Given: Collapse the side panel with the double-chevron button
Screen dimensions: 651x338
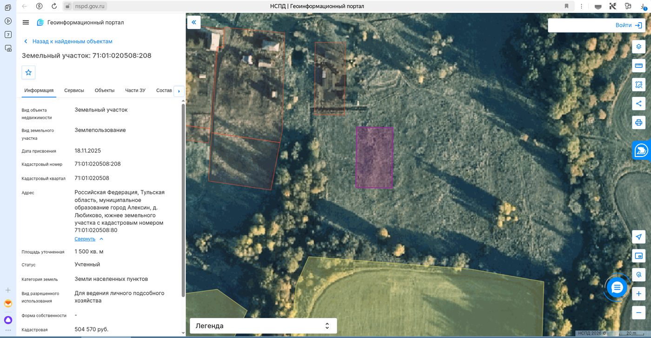Looking at the screenshot, I should coord(194,22).
